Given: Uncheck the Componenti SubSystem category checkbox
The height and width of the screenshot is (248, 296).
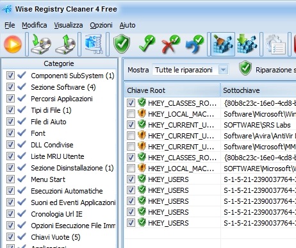Looking at the screenshot, I should click(10, 76).
